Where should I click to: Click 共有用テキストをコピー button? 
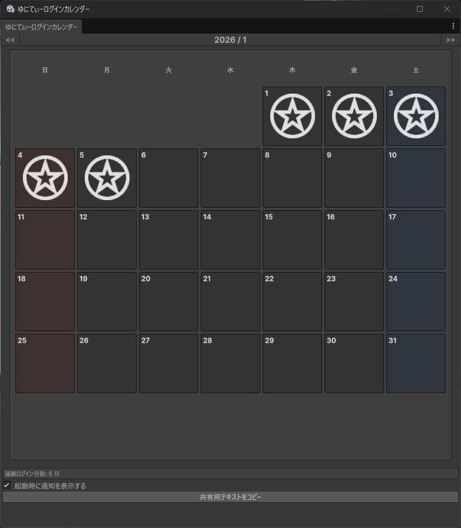click(230, 497)
